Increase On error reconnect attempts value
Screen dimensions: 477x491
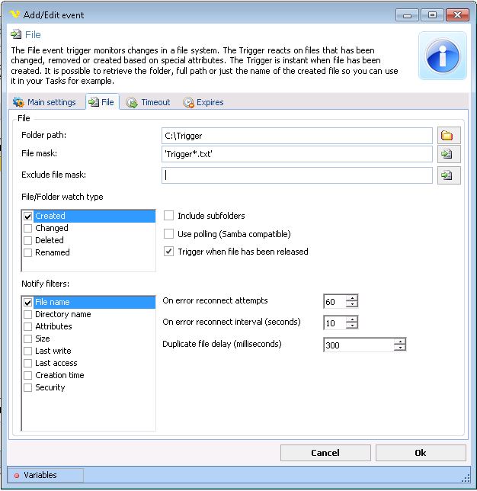coord(351,298)
